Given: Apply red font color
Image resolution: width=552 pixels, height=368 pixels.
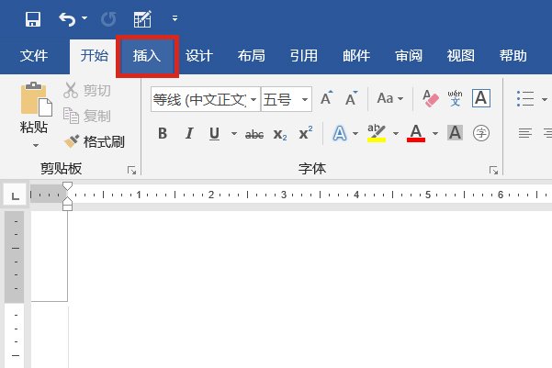Looking at the screenshot, I should 416,133.
